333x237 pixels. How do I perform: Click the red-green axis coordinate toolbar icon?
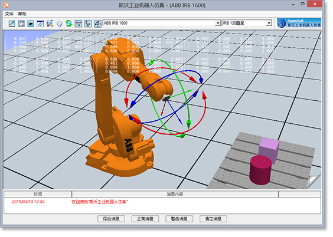(x=88, y=24)
